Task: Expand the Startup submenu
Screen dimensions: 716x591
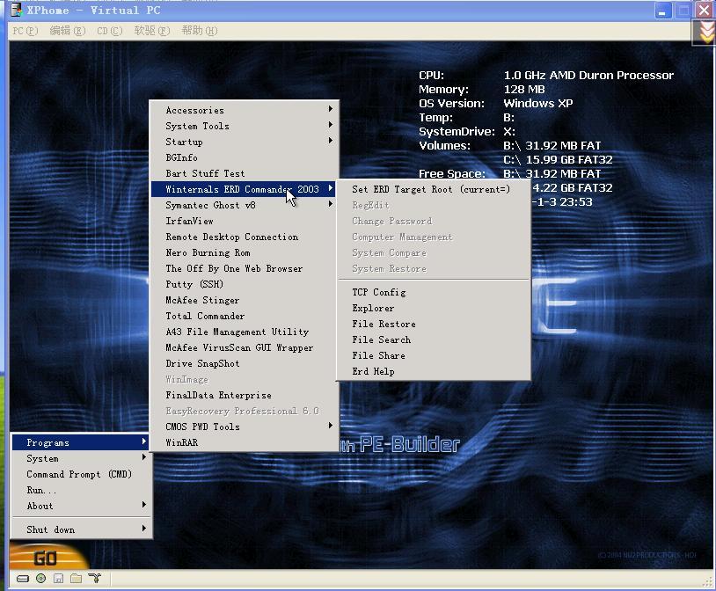Action: click(245, 142)
